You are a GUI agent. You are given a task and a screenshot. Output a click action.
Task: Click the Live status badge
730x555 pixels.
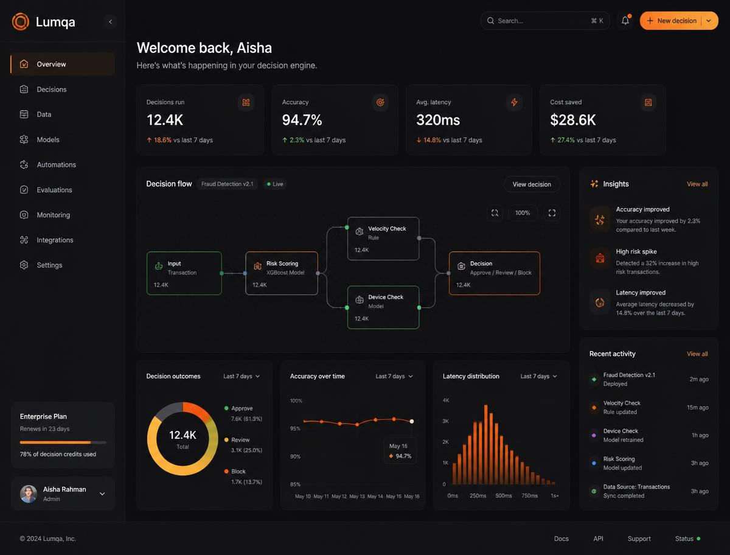[x=276, y=184]
